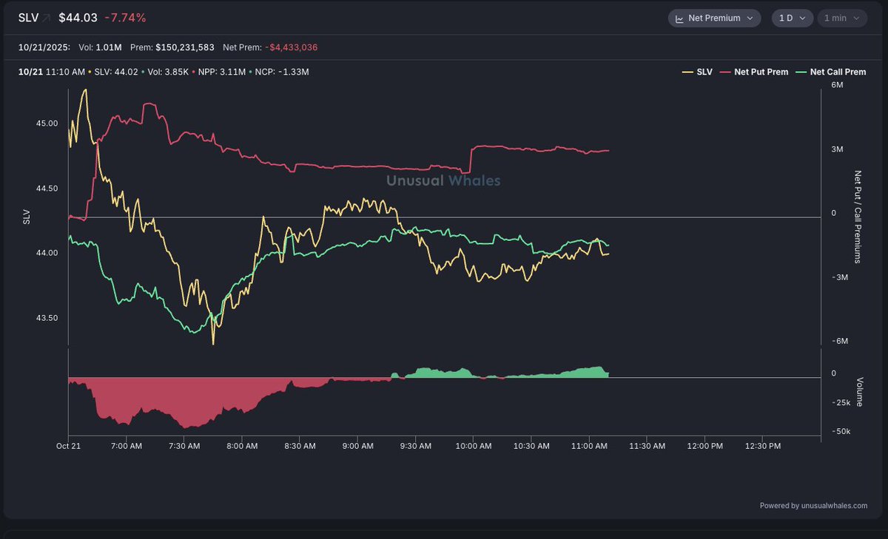Click the green volume area near 11:00 AM
Screen dimensions: 888x539
click(x=590, y=372)
